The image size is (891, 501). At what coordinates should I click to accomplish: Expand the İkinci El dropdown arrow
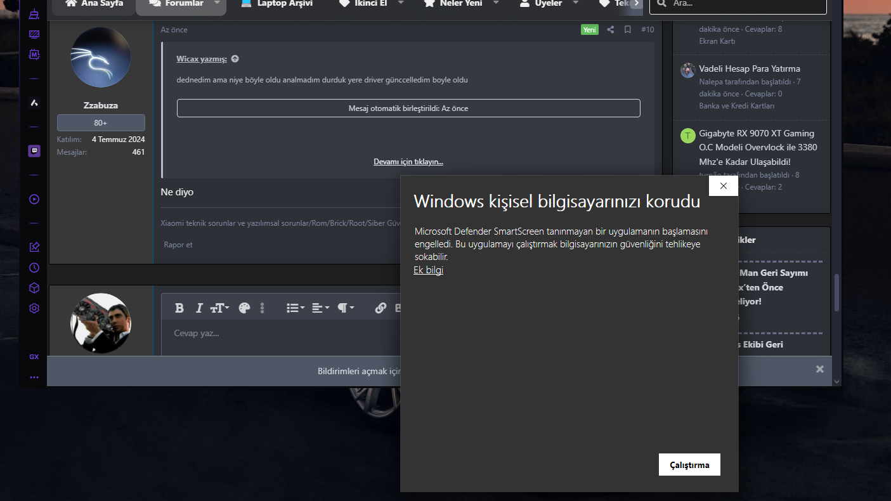coord(400,3)
